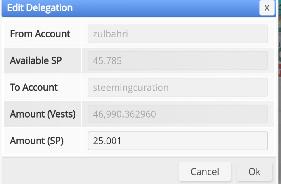Click the empty footer corner below Ok button
The image size is (281, 184).
click(275, 182)
